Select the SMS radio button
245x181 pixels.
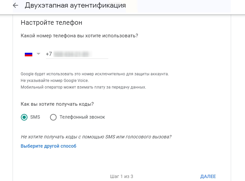coord(24,117)
